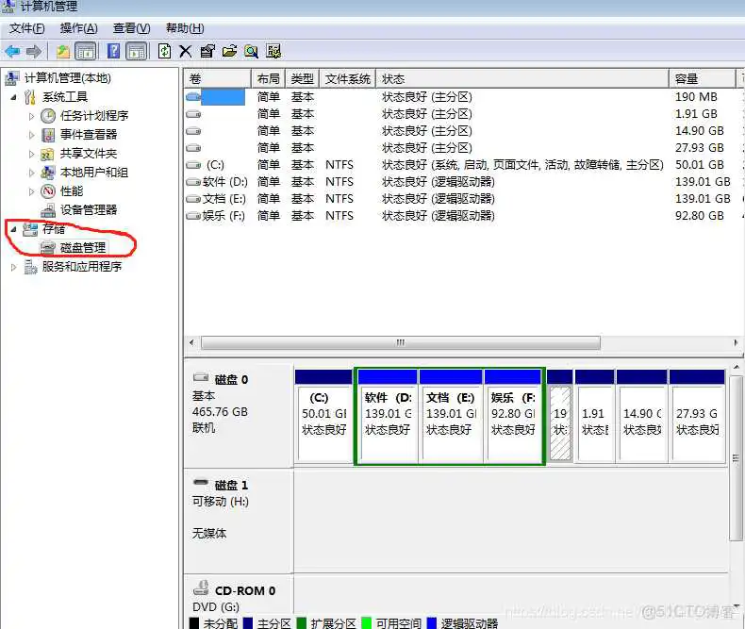Sort by the 文件系统 column header
Viewport: 745px width, 629px height.
point(348,79)
